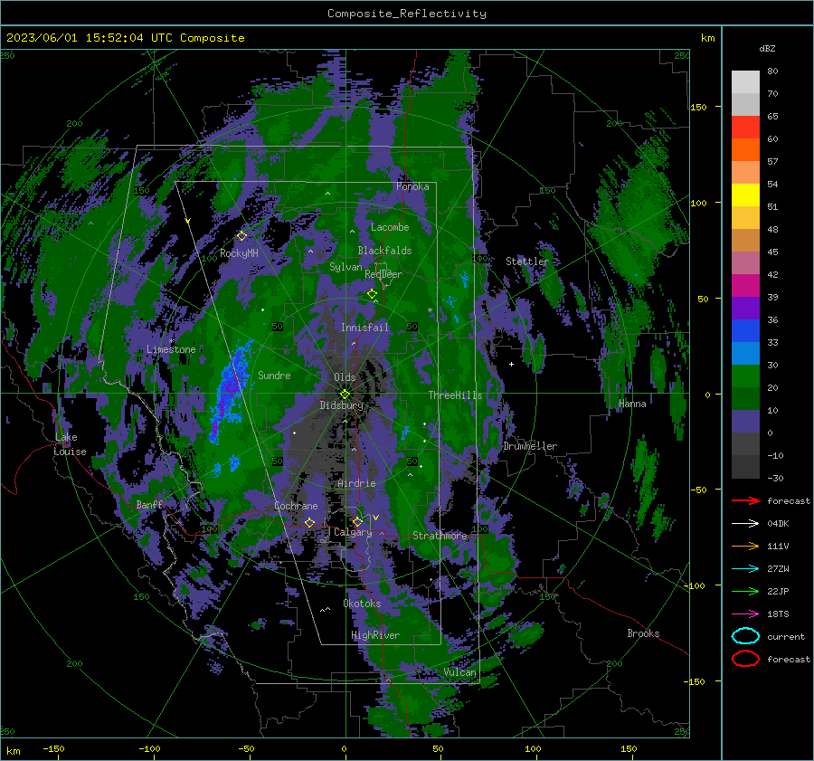This screenshot has height=761, width=814.
Task: Click the HighRiver town label
Action: coord(375,635)
